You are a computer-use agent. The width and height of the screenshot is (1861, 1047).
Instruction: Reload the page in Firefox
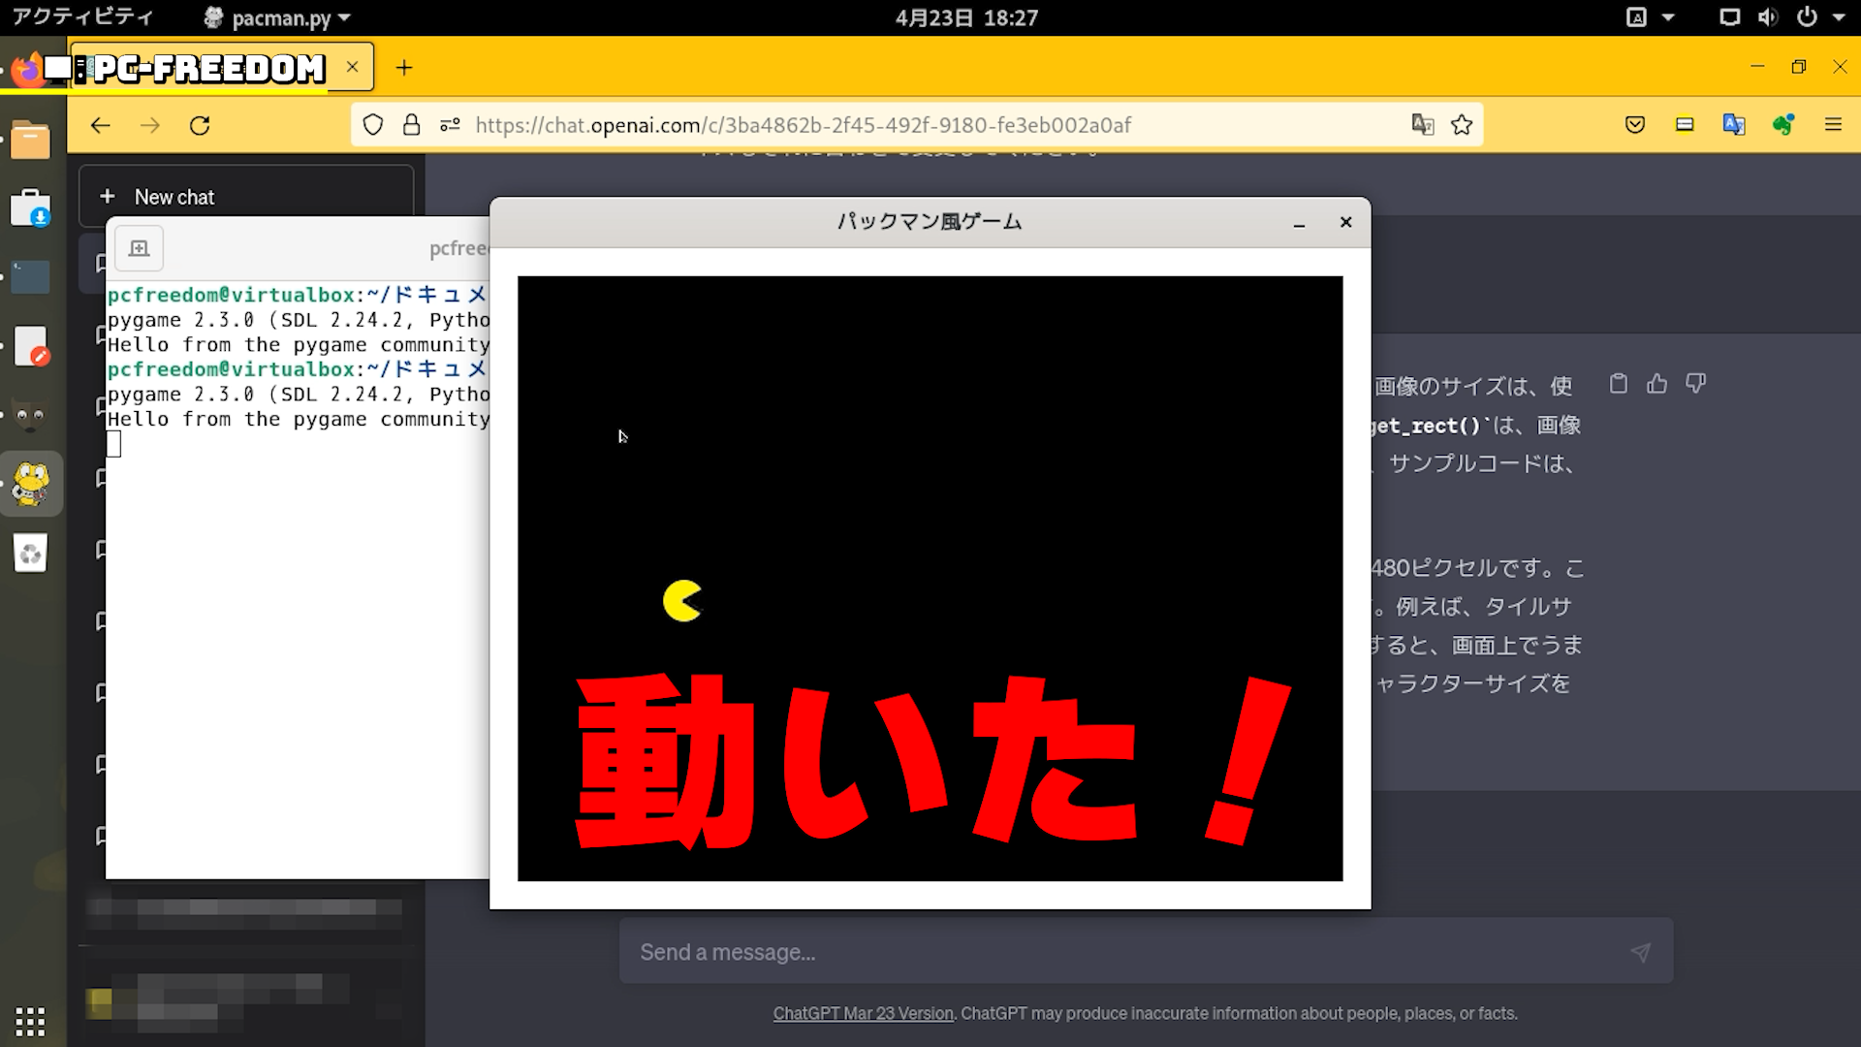[x=200, y=125]
